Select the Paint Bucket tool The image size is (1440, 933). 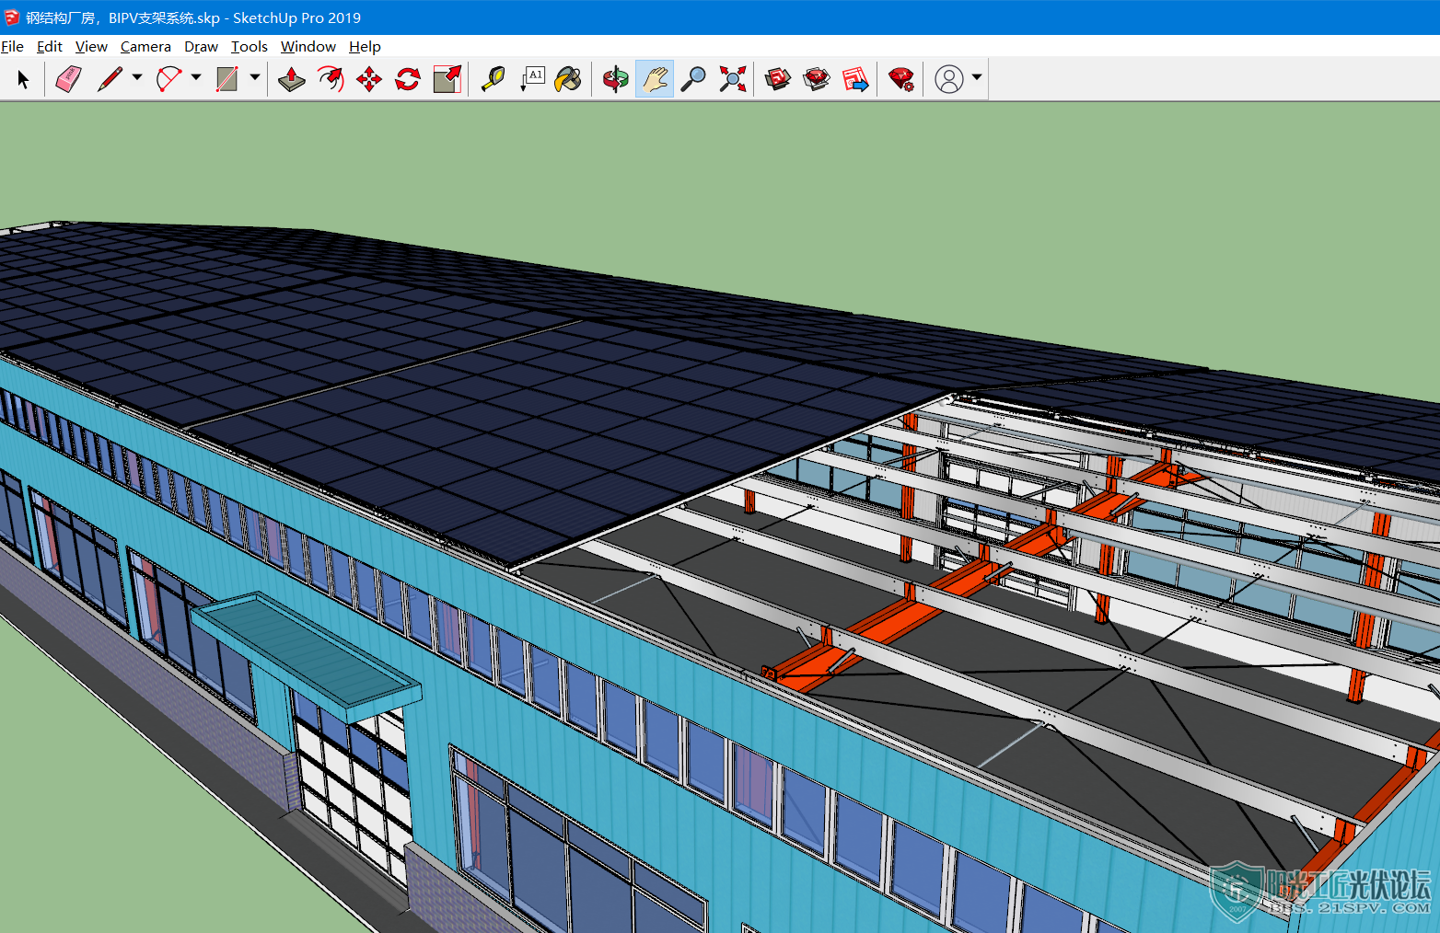coord(569,79)
